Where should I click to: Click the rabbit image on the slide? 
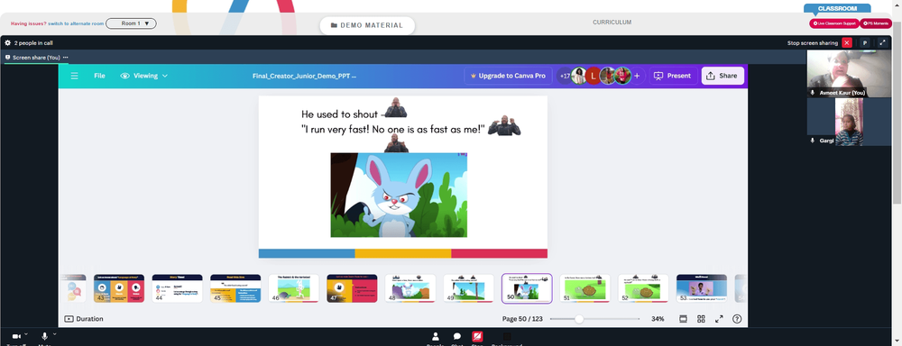coord(399,195)
